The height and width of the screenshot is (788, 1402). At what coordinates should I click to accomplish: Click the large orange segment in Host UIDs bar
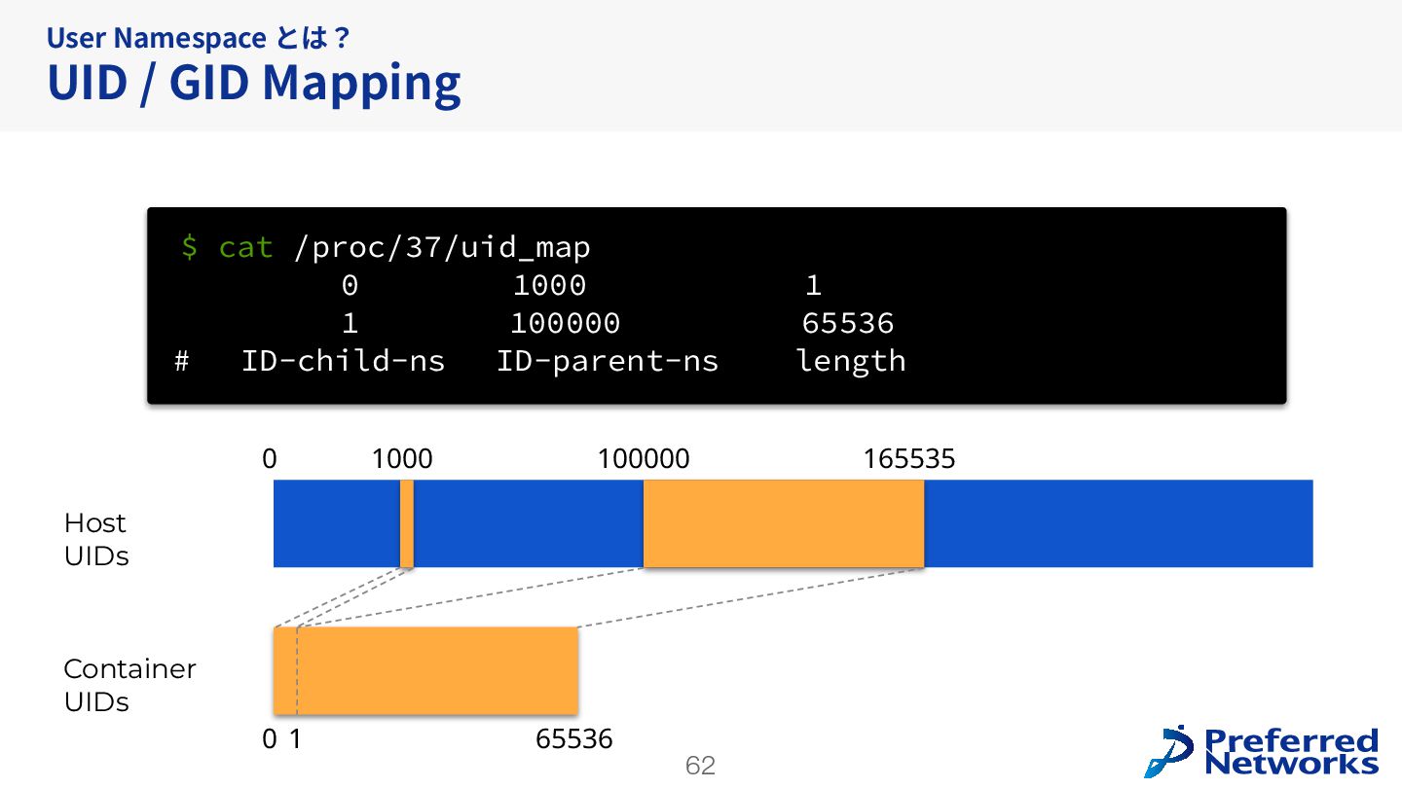(784, 523)
